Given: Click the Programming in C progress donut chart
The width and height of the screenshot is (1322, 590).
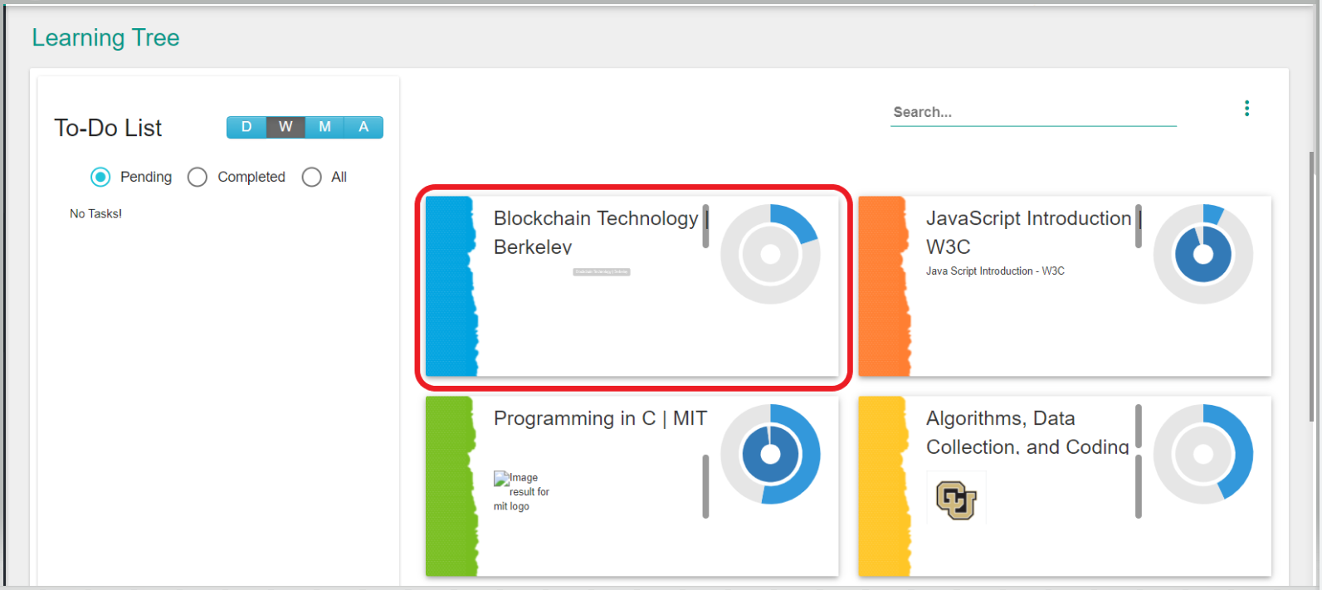Looking at the screenshot, I should (770, 454).
